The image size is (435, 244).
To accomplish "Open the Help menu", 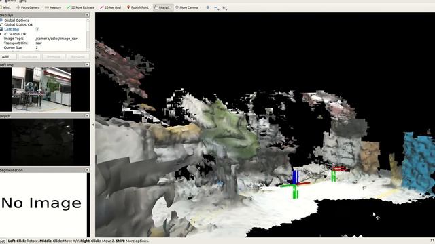I will pos(23,1).
